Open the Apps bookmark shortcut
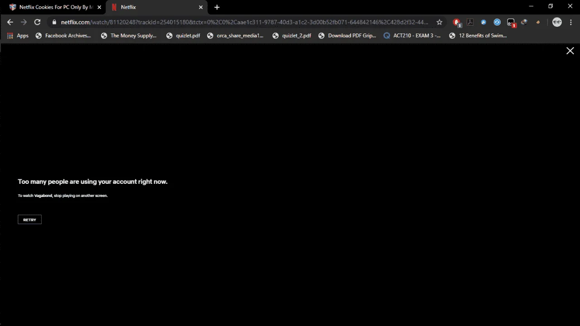 (x=18, y=35)
